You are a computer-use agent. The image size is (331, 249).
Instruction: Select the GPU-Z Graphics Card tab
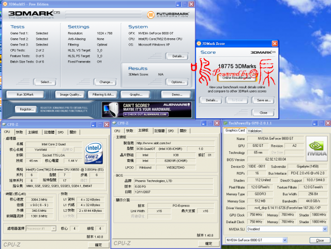[235, 131]
